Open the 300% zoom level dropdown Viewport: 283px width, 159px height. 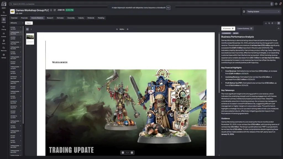[x=122, y=29]
